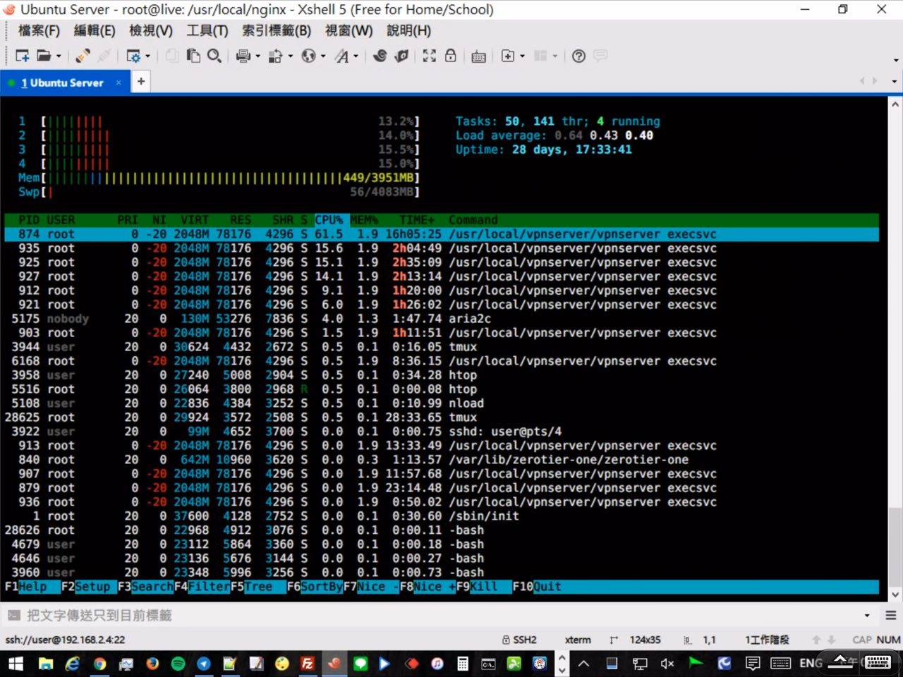
Task: Toggle full screen mode icon
Action: click(x=429, y=56)
